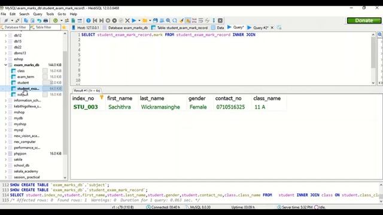The height and width of the screenshot is (215, 383).
Task: Open dropdown arrow beside connect icon
Action: [12, 20]
